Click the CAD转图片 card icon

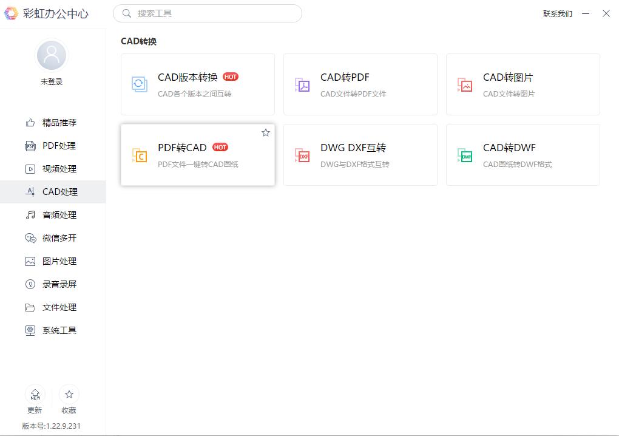point(465,84)
